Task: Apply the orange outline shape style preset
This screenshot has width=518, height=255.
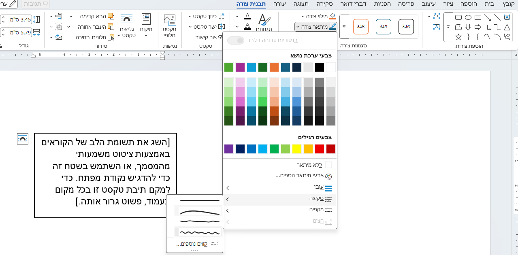Action: tap(361, 26)
